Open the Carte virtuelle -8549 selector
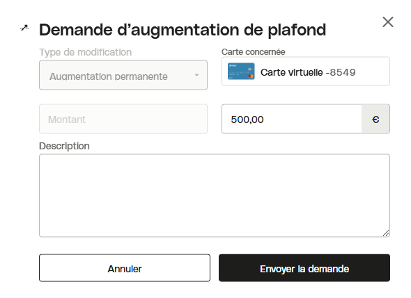The width and height of the screenshot is (411, 298). click(306, 71)
